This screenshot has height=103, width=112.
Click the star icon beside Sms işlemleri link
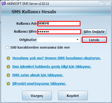[x=8, y=67]
